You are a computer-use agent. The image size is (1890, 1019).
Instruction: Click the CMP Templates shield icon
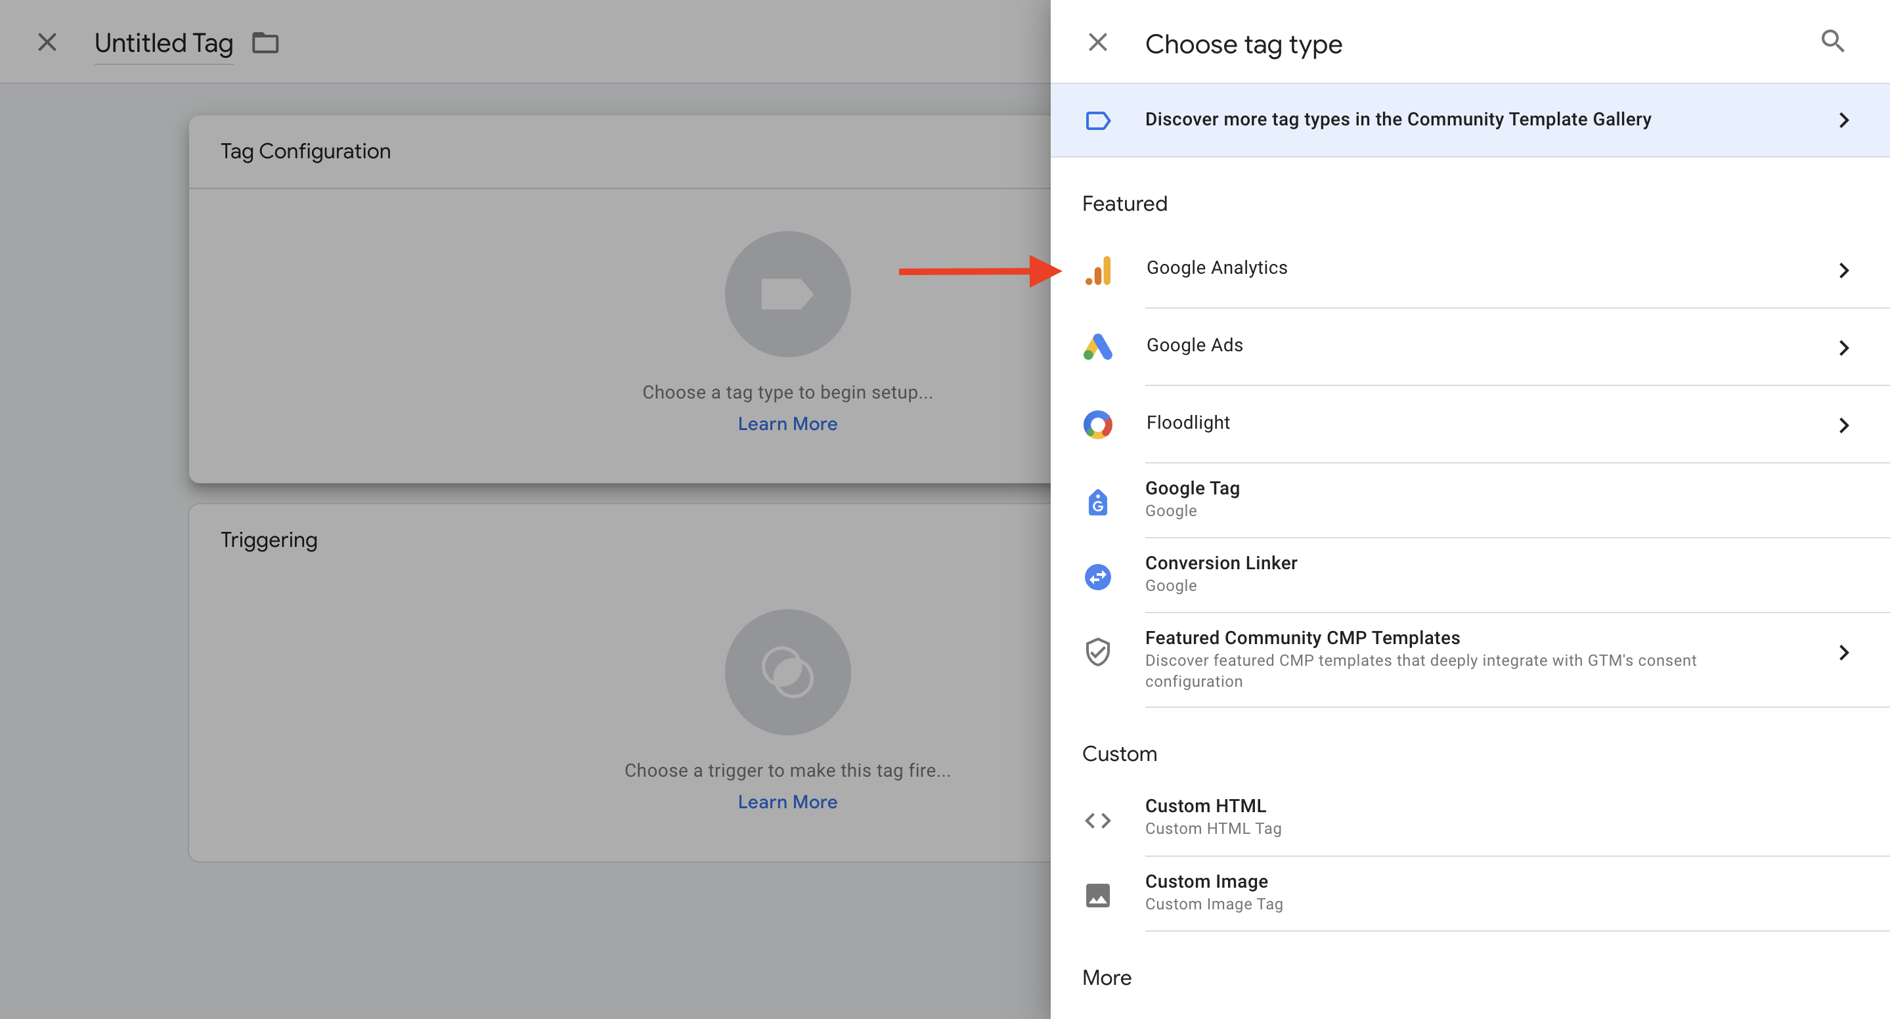[x=1097, y=651]
